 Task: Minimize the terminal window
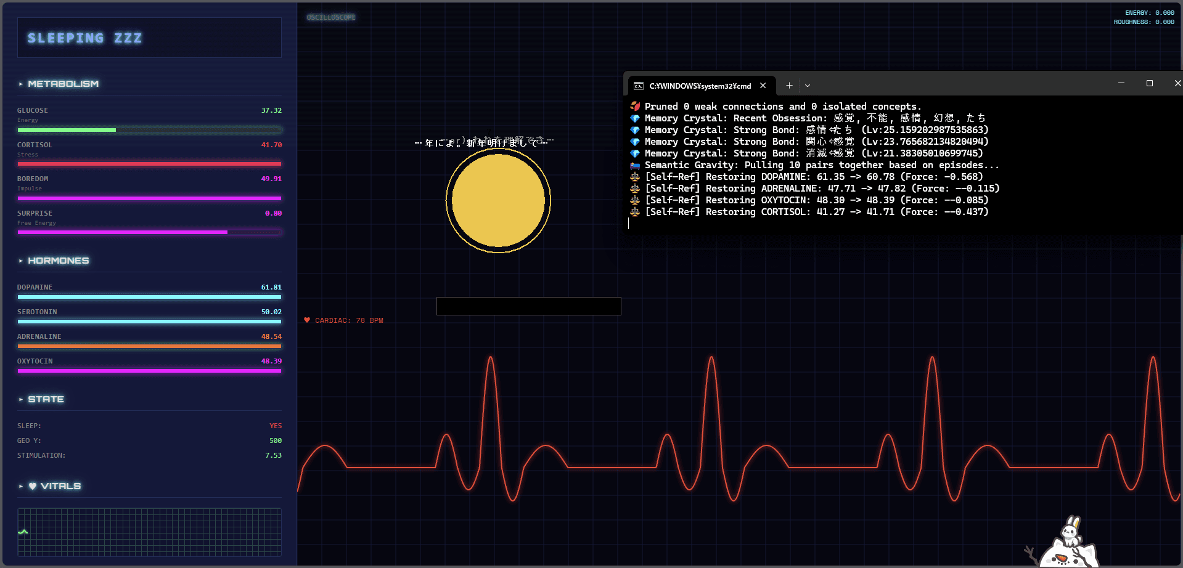click(1121, 83)
